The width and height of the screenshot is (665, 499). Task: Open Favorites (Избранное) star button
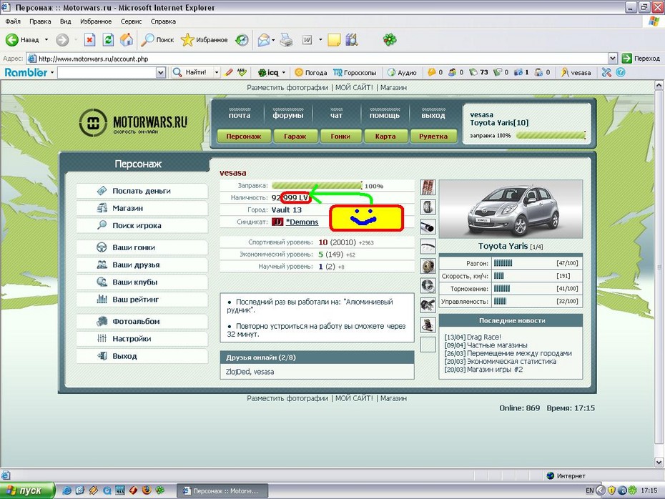pos(205,40)
